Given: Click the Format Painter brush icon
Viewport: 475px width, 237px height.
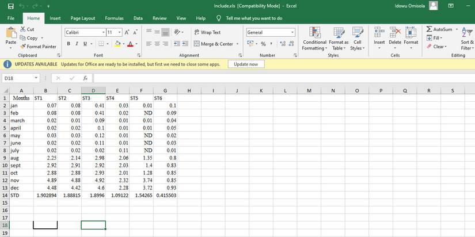Looking at the screenshot, I should pos(23,47).
